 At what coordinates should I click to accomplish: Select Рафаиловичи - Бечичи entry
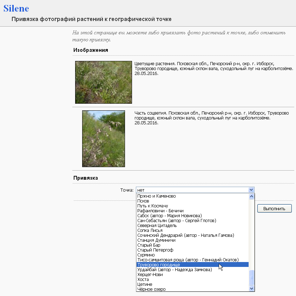(x=160, y=211)
